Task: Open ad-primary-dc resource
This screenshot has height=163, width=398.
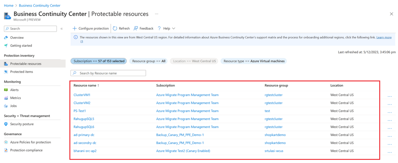Action: (84, 135)
